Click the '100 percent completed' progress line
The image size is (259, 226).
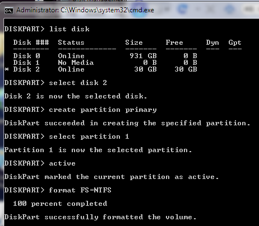(x=60, y=204)
